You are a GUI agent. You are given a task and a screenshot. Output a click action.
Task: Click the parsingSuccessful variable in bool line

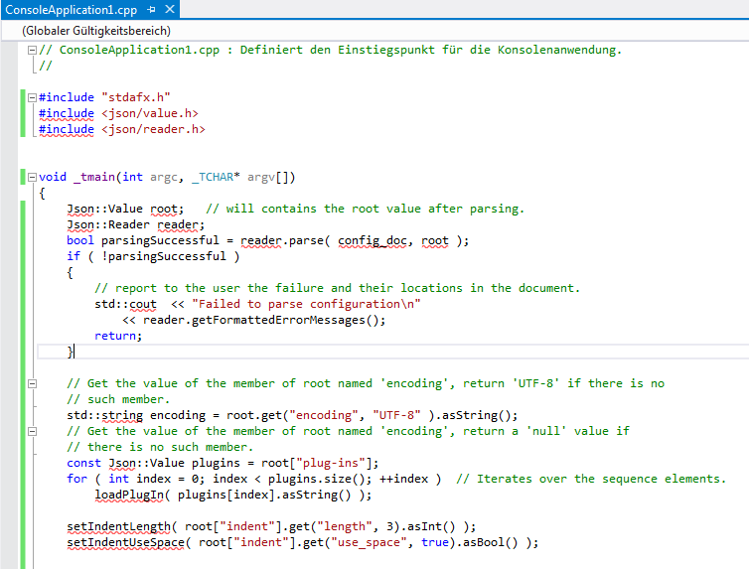[x=160, y=240]
